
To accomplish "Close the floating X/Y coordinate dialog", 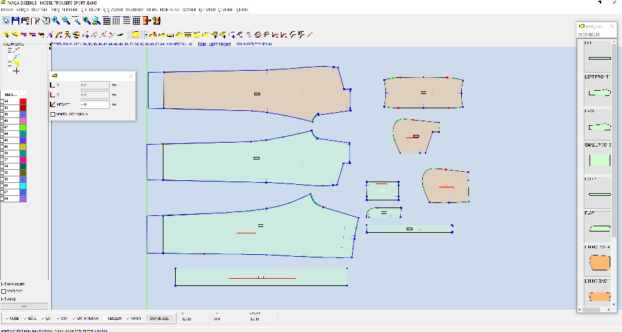I will (x=130, y=76).
